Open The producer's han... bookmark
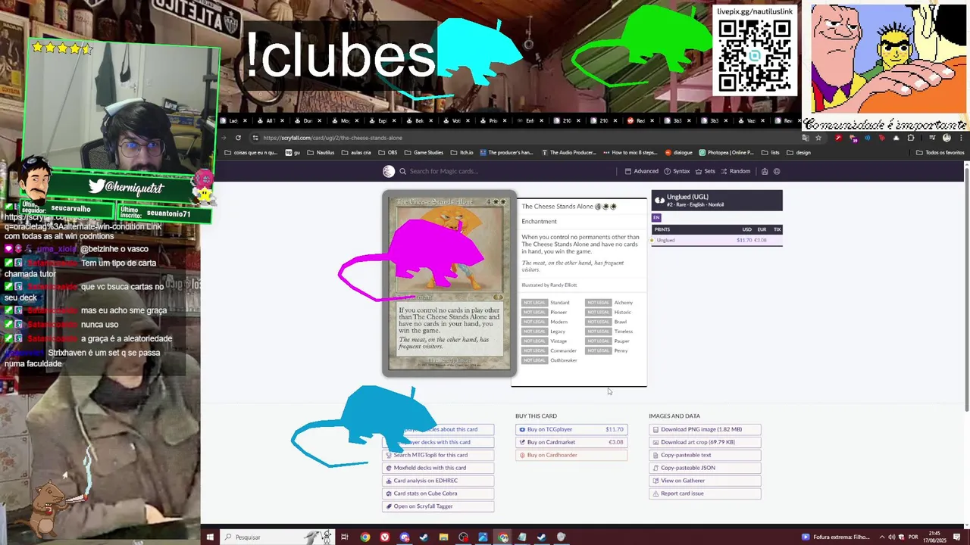This screenshot has height=545, width=970. point(506,152)
